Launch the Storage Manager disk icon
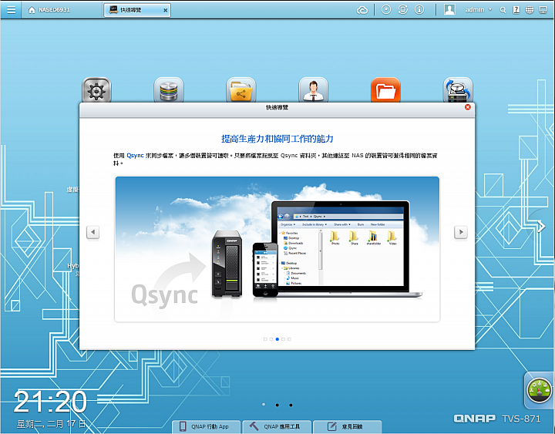555x434 pixels. pyautogui.click(x=169, y=90)
